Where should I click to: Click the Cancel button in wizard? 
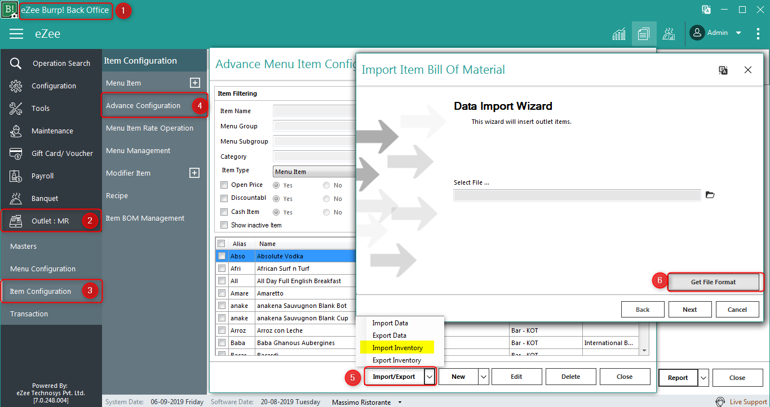point(737,310)
